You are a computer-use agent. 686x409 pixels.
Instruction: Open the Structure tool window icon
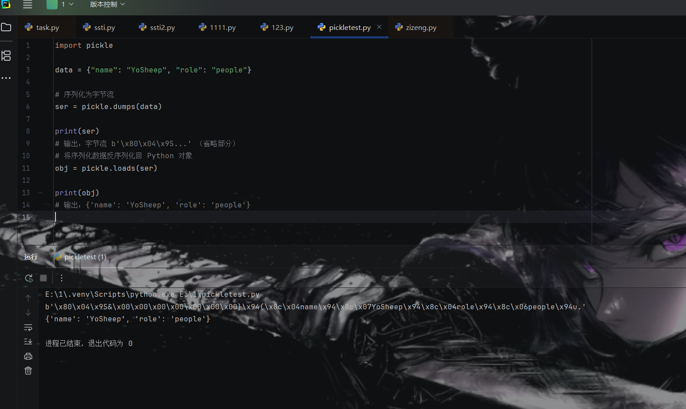coord(6,56)
